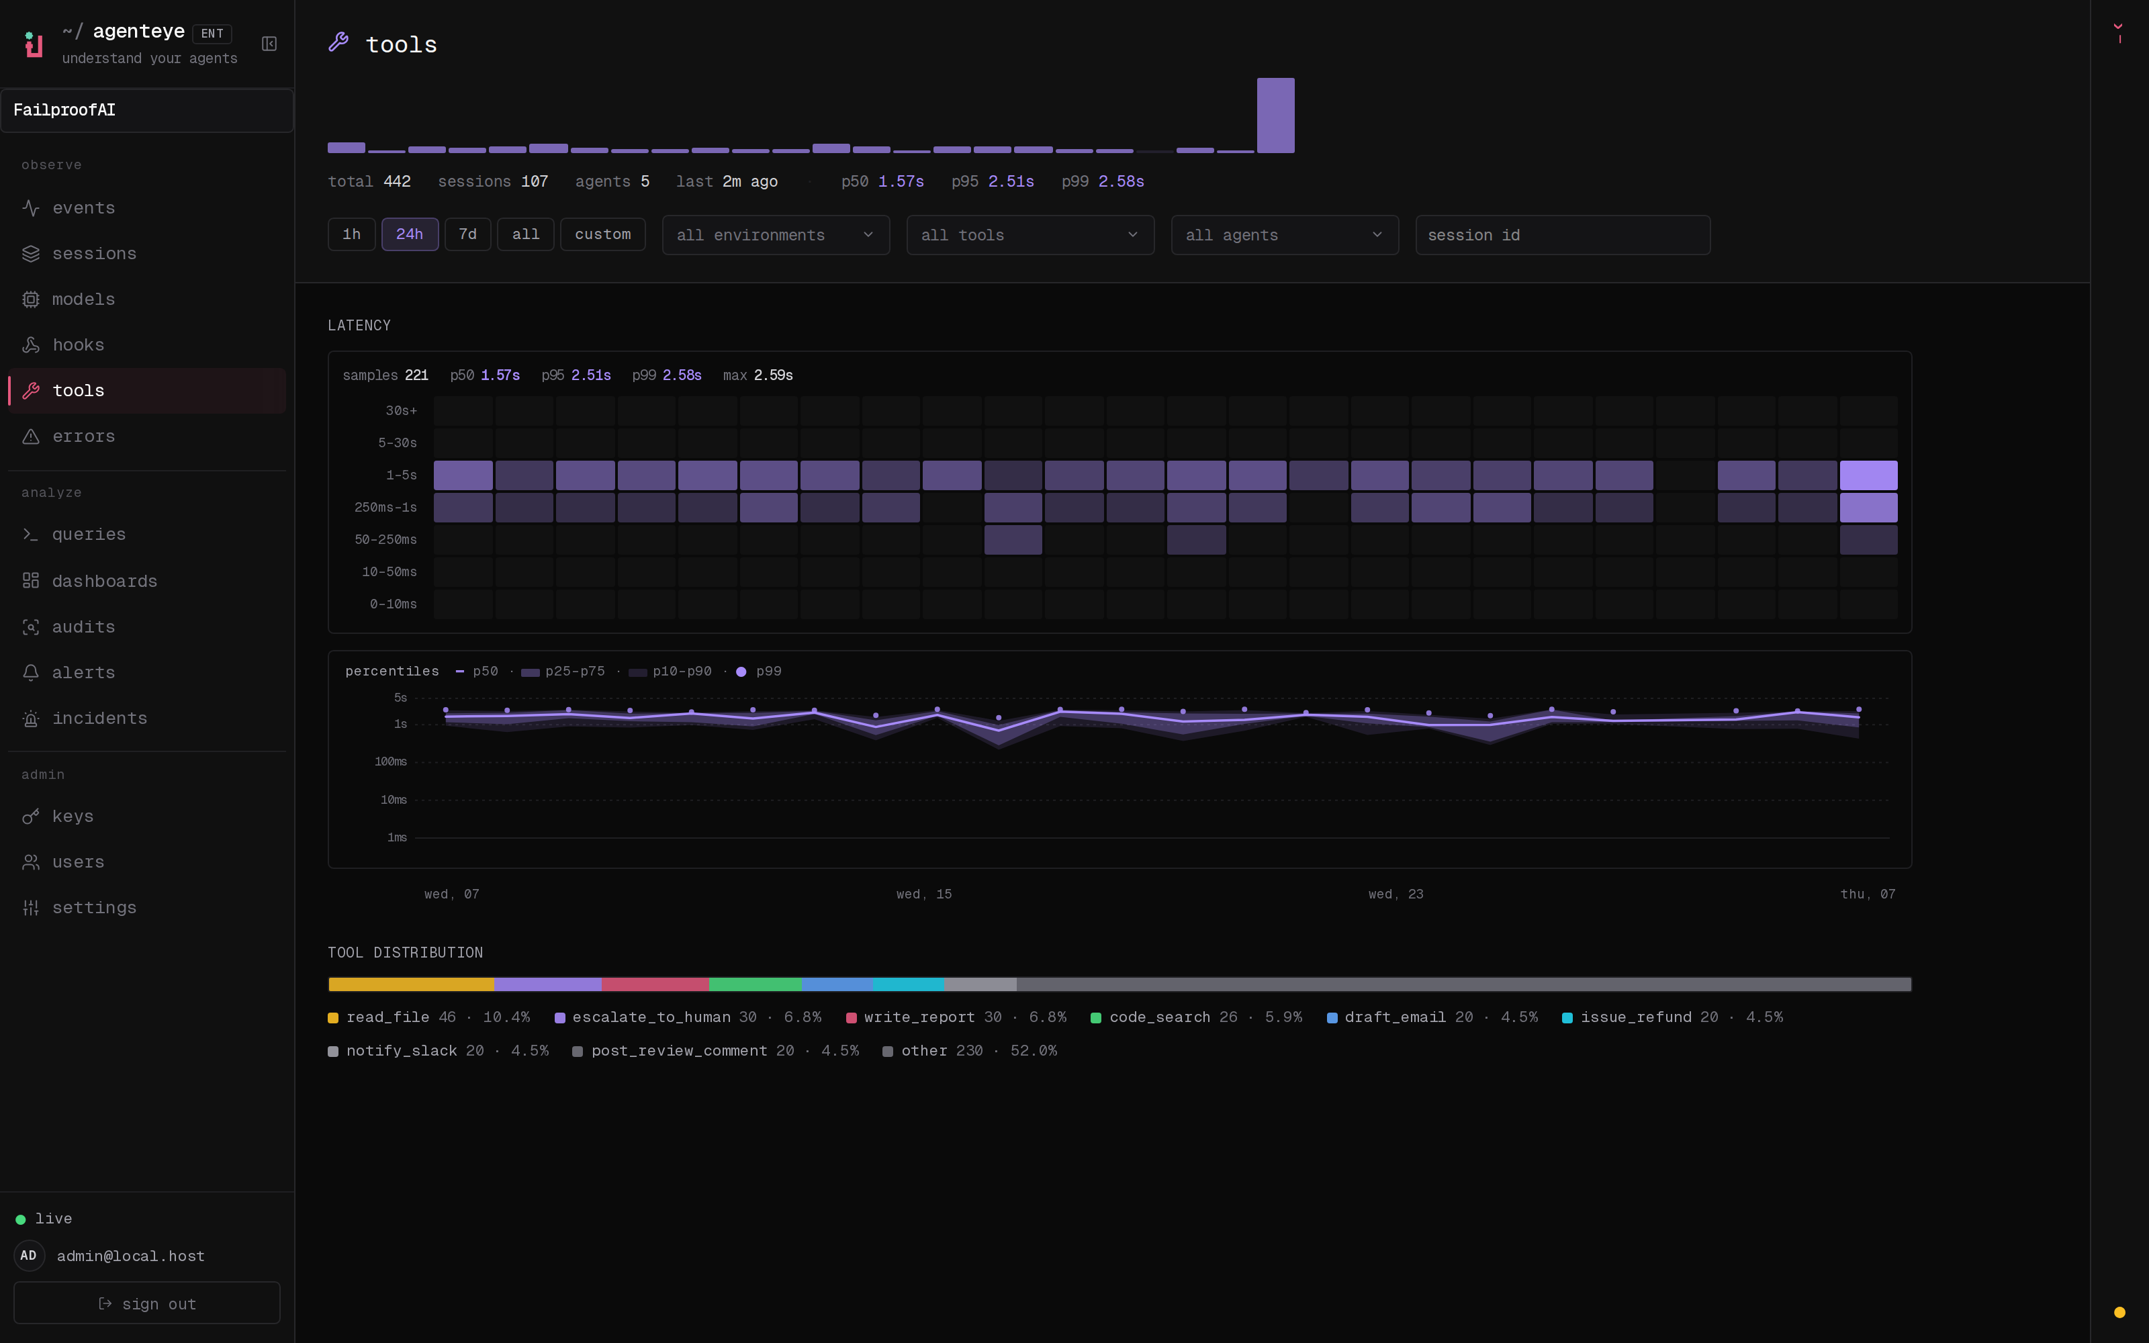Select the all time range
Screen dimensions: 2149x1343
pyautogui.click(x=526, y=234)
